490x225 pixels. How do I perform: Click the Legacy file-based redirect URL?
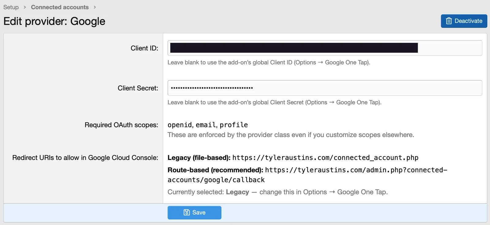325,158
